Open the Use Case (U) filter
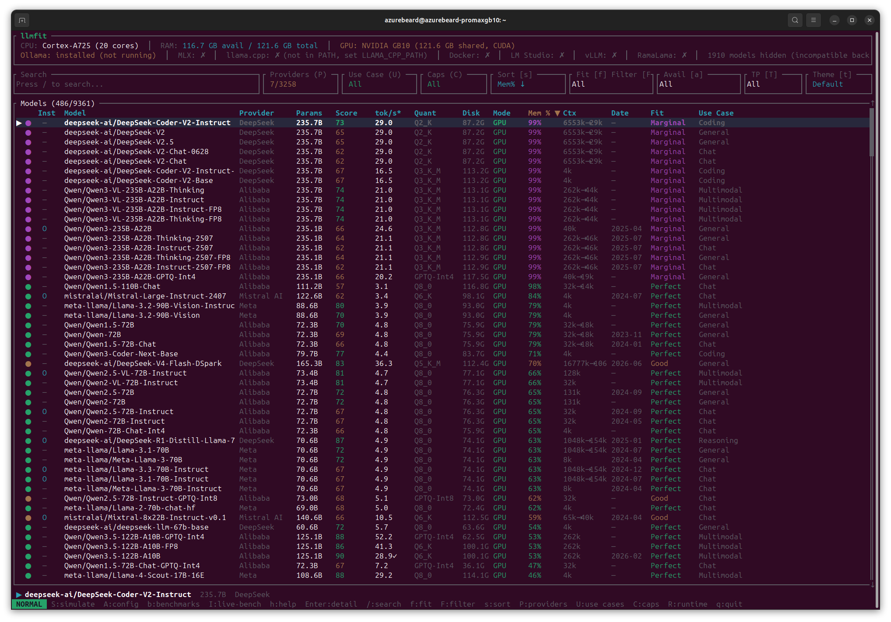This screenshot has width=891, height=622. [379, 84]
